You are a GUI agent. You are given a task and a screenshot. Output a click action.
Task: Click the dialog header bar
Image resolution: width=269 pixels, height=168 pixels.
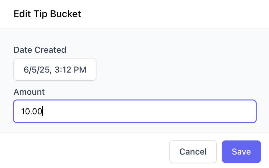coord(169,14)
